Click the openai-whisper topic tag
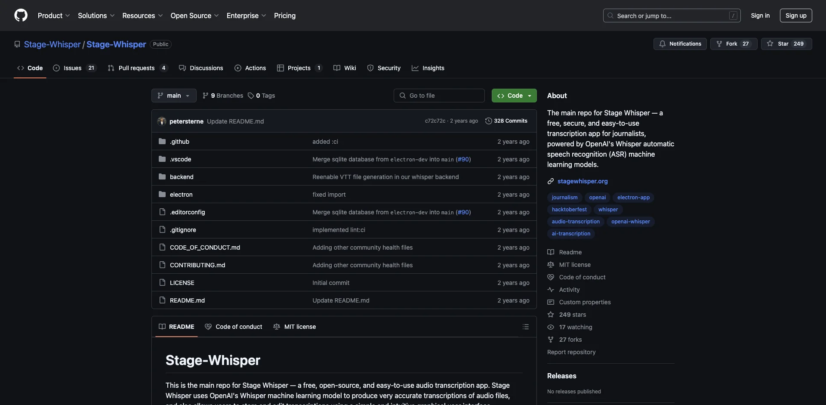The height and width of the screenshot is (405, 826). 631,222
